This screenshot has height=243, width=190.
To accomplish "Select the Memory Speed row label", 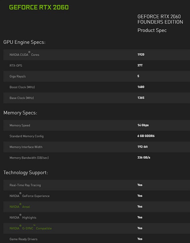I will [x=20, y=125].
